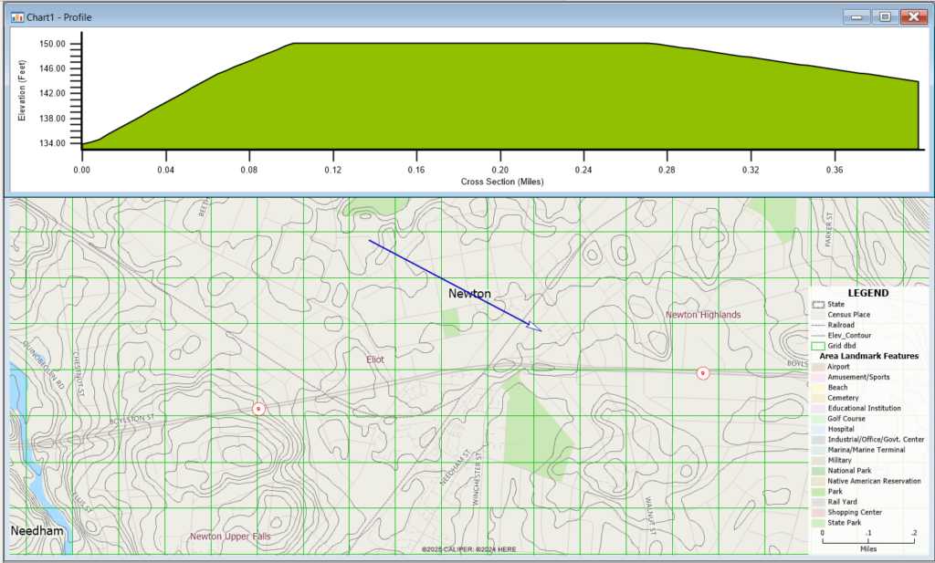
Task: Select the Newton place label on map
Action: coord(468,294)
